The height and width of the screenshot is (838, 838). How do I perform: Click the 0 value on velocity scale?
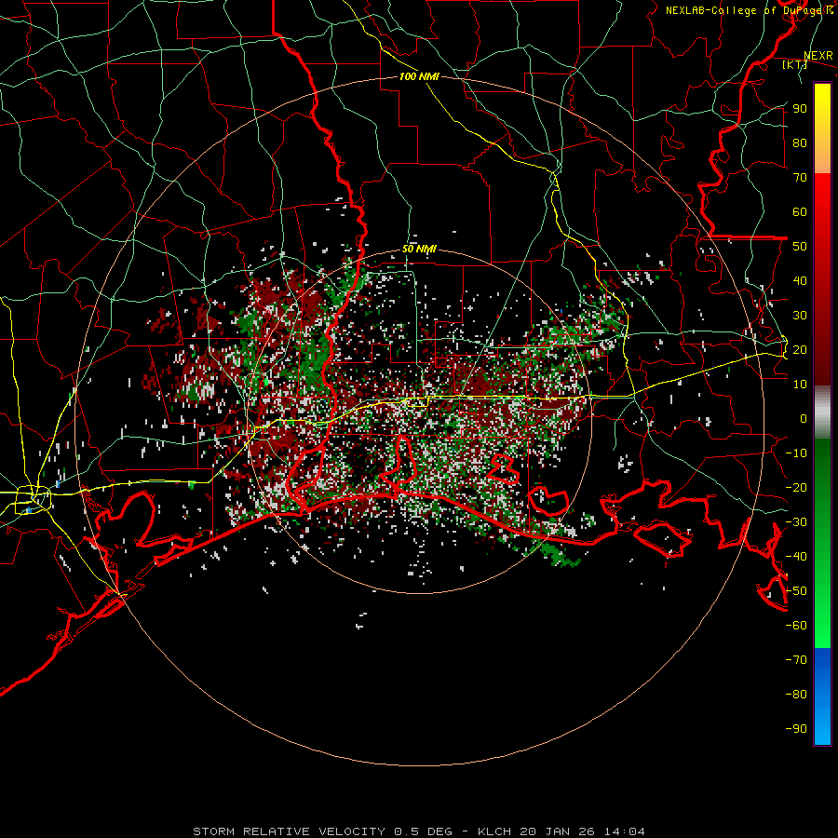804,418
